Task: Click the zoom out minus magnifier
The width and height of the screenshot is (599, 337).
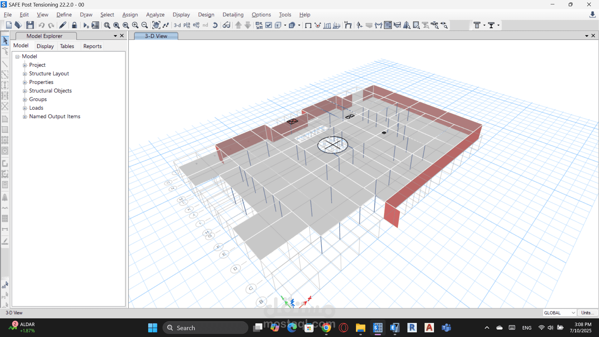Action: pos(144,25)
